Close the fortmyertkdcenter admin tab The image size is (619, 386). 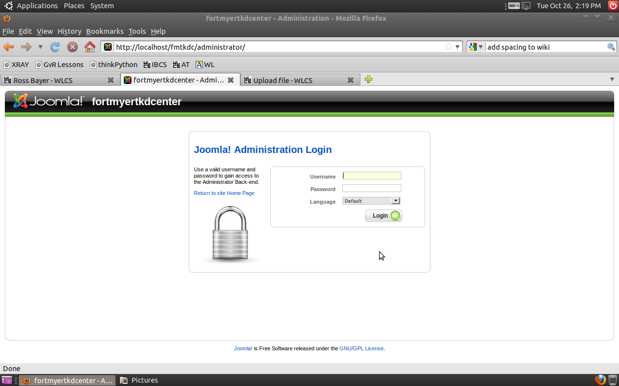click(231, 80)
